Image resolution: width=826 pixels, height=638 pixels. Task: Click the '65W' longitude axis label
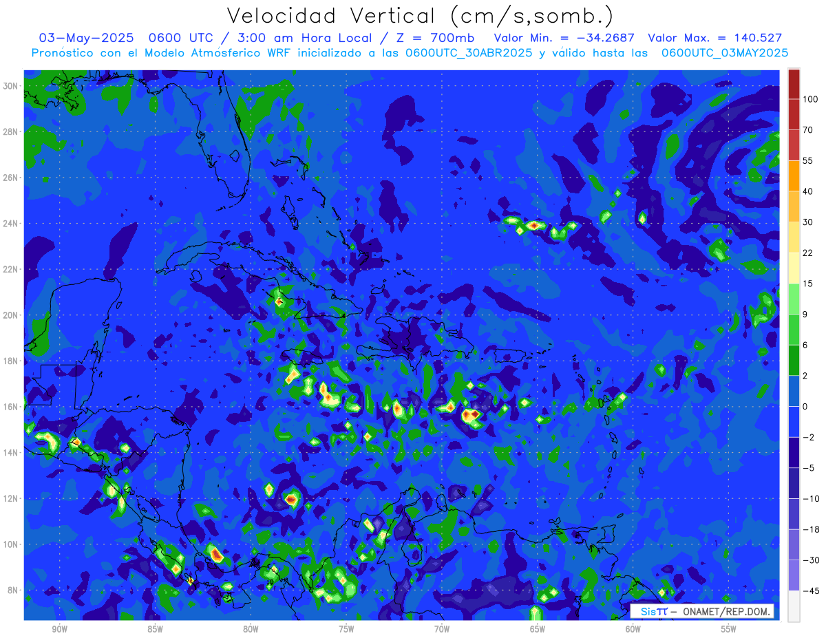click(x=538, y=629)
